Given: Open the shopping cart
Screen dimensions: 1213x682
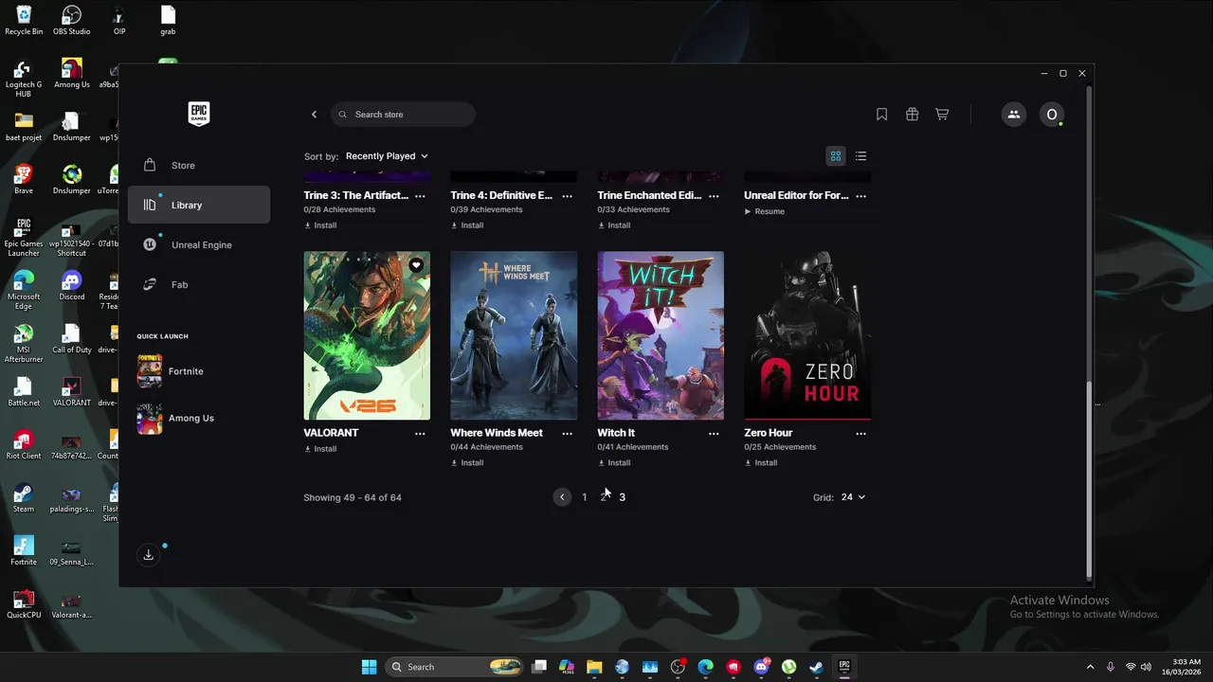Looking at the screenshot, I should 942,115.
